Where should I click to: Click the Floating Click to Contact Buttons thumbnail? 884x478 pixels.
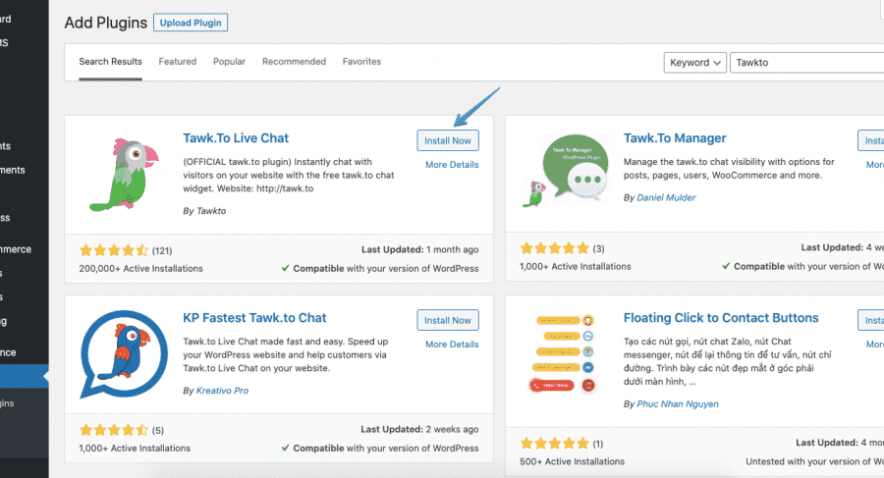coord(563,354)
